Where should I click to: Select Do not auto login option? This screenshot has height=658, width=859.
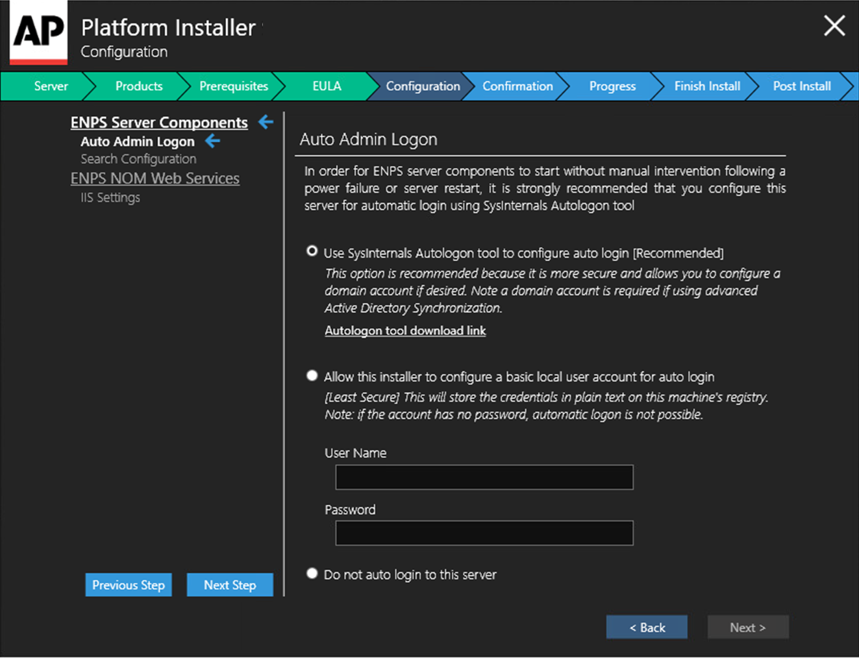click(x=312, y=574)
